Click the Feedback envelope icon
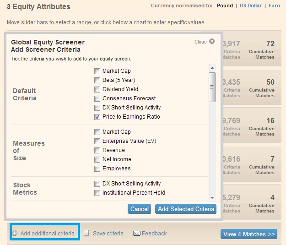 [136, 234]
